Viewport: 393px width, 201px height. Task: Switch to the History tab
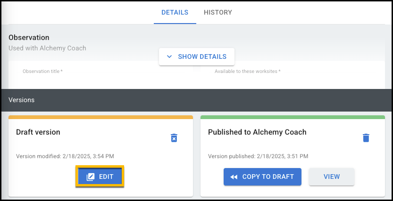point(218,13)
